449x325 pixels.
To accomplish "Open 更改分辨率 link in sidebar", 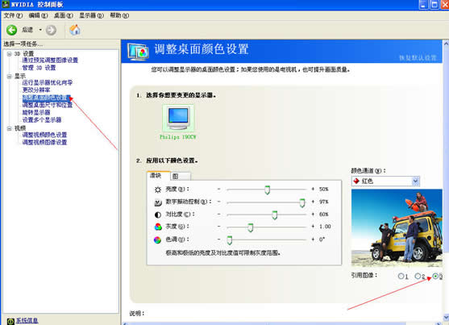I will (x=36, y=90).
